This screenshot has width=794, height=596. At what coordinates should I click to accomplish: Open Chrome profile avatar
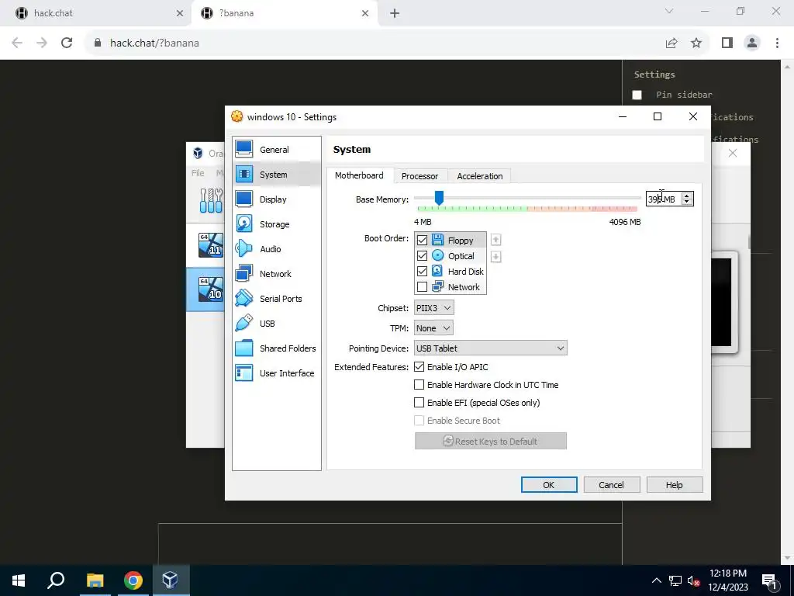point(752,43)
